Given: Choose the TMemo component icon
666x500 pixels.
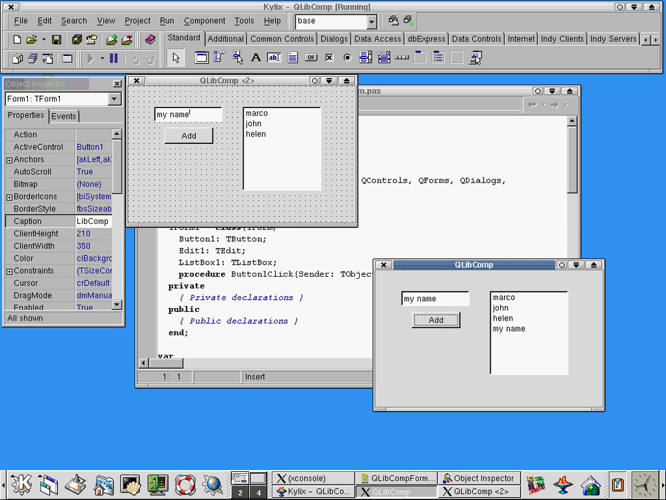Looking at the screenshot, I should (292, 58).
